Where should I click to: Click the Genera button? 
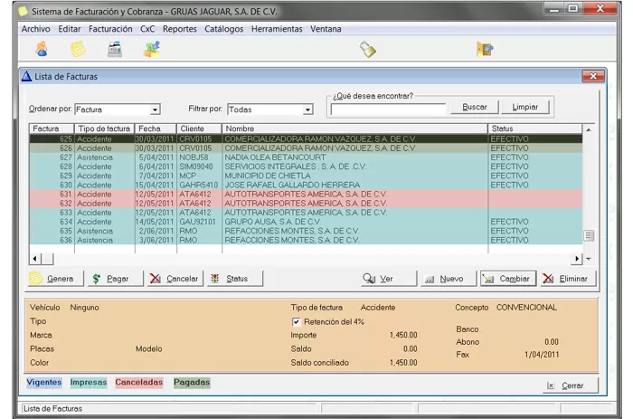[x=55, y=279]
